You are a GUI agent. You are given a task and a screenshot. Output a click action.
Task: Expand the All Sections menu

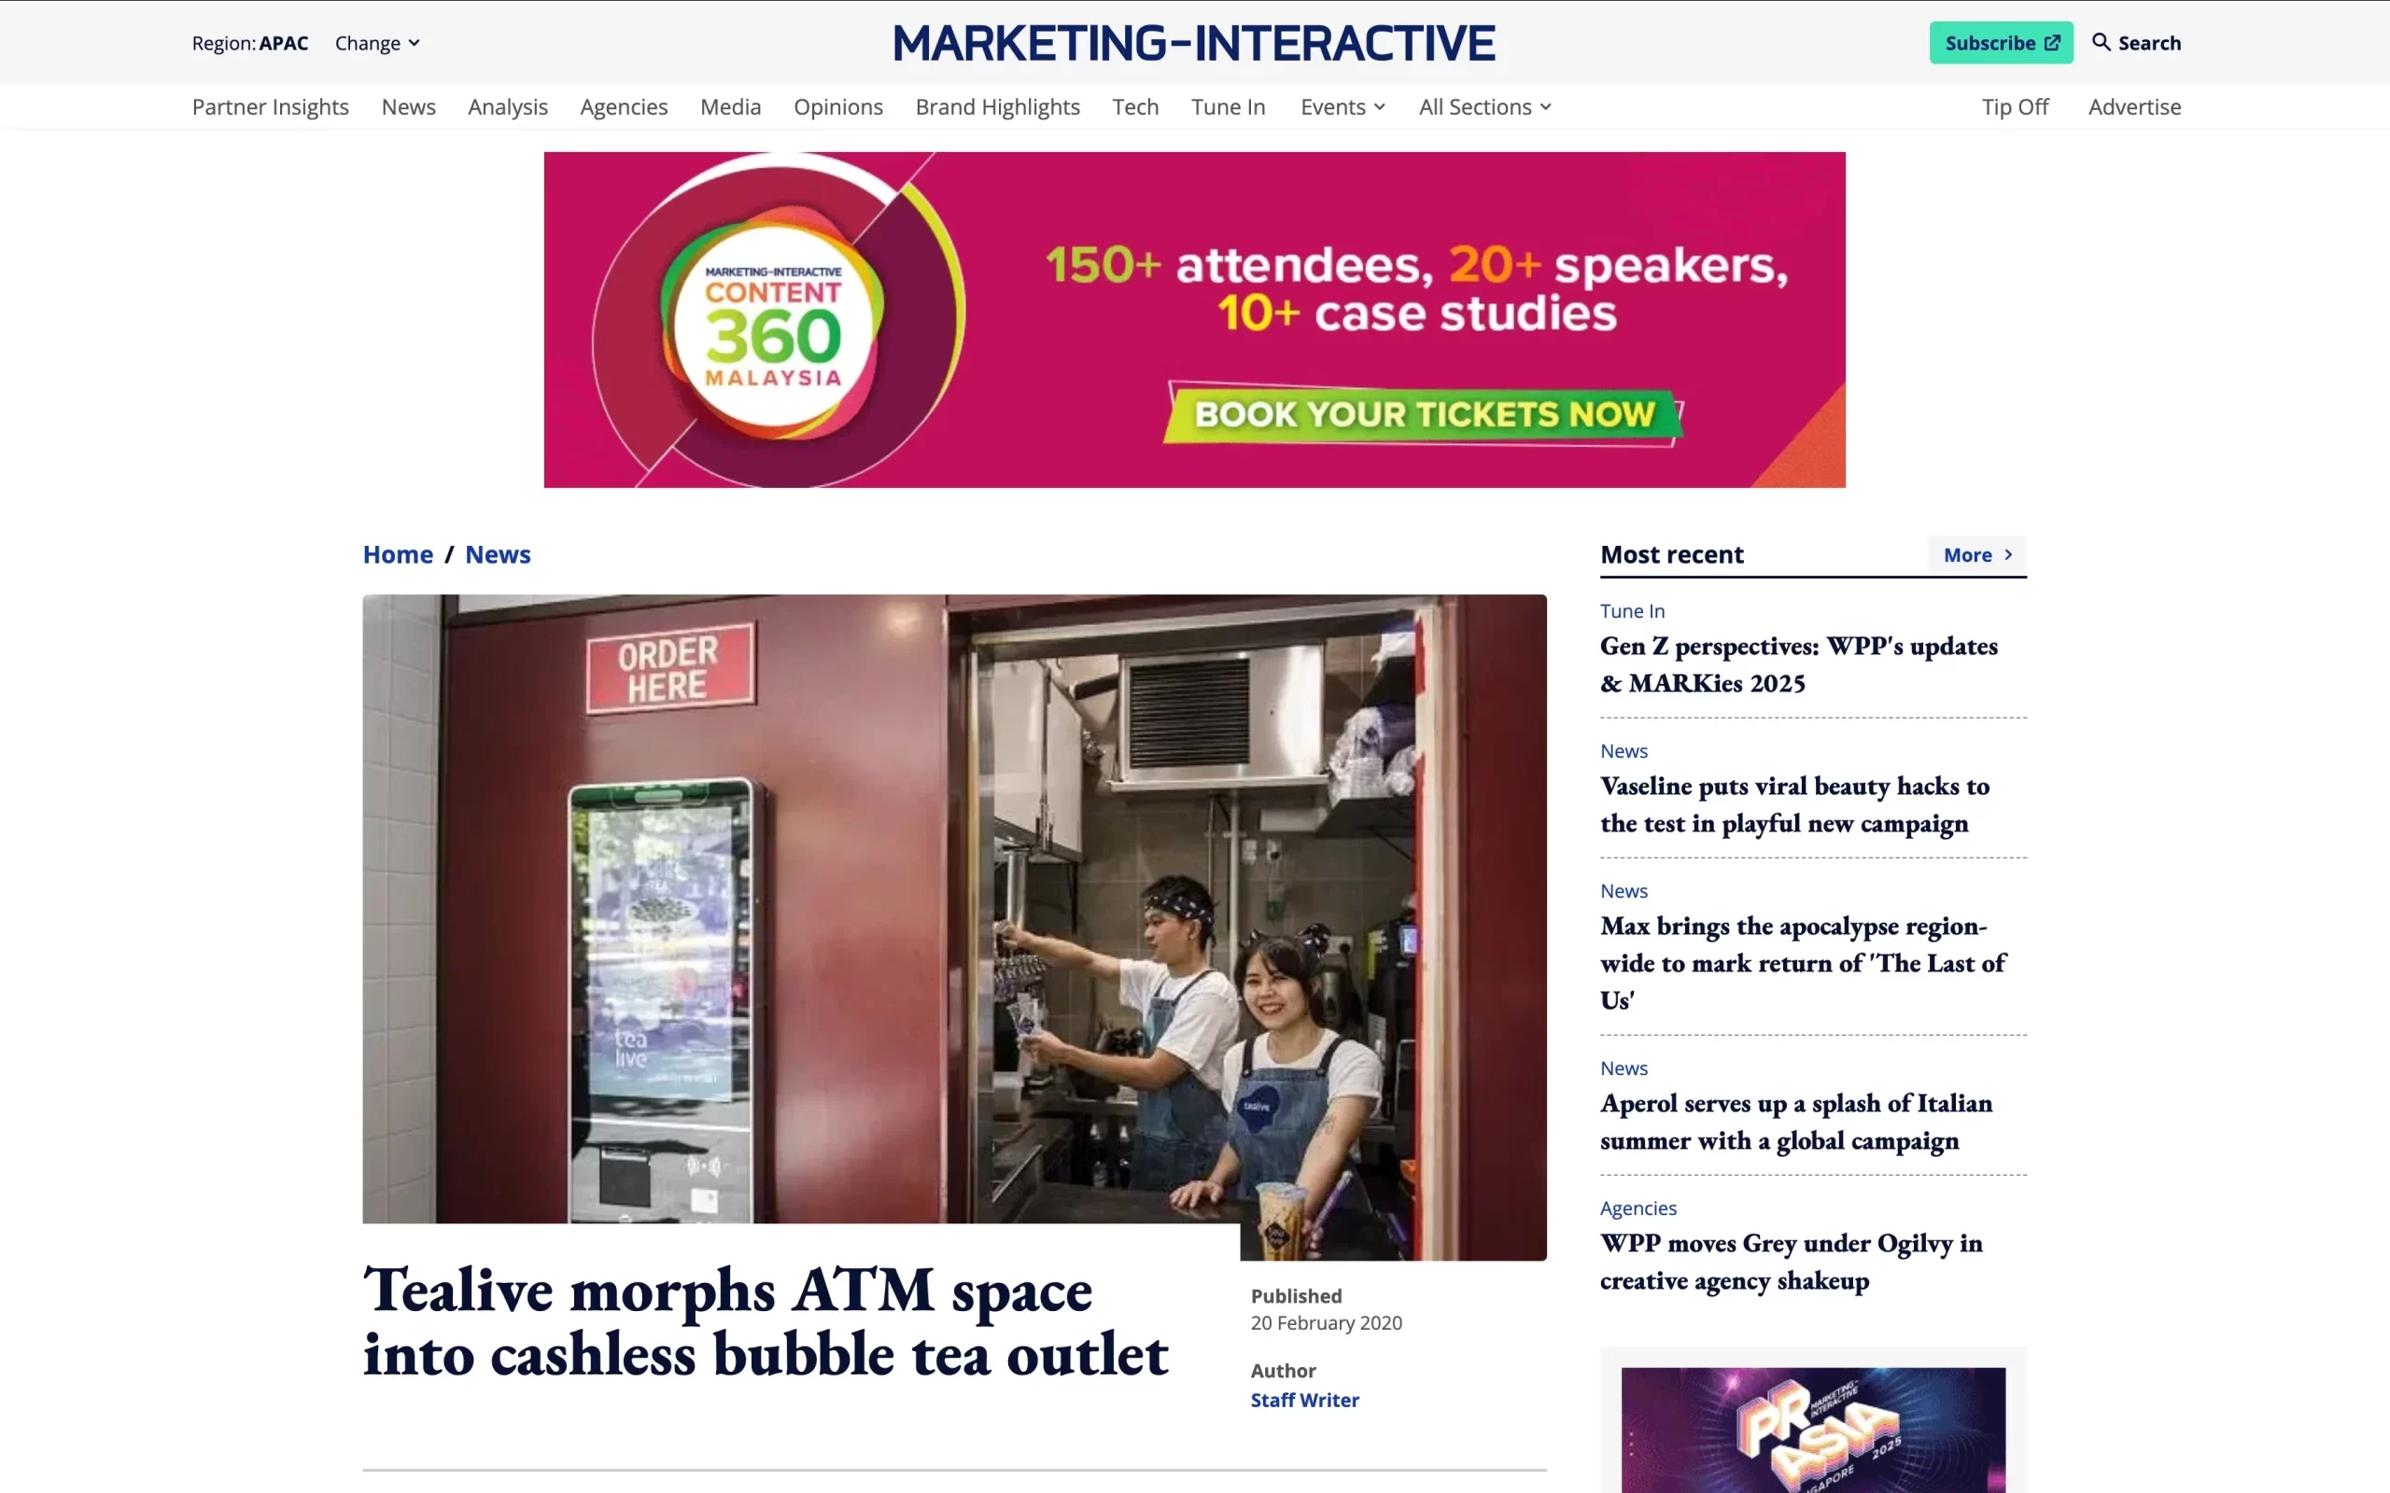pos(1484,106)
